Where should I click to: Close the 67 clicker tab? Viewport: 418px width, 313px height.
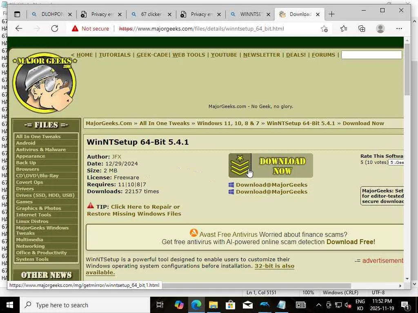point(169,14)
